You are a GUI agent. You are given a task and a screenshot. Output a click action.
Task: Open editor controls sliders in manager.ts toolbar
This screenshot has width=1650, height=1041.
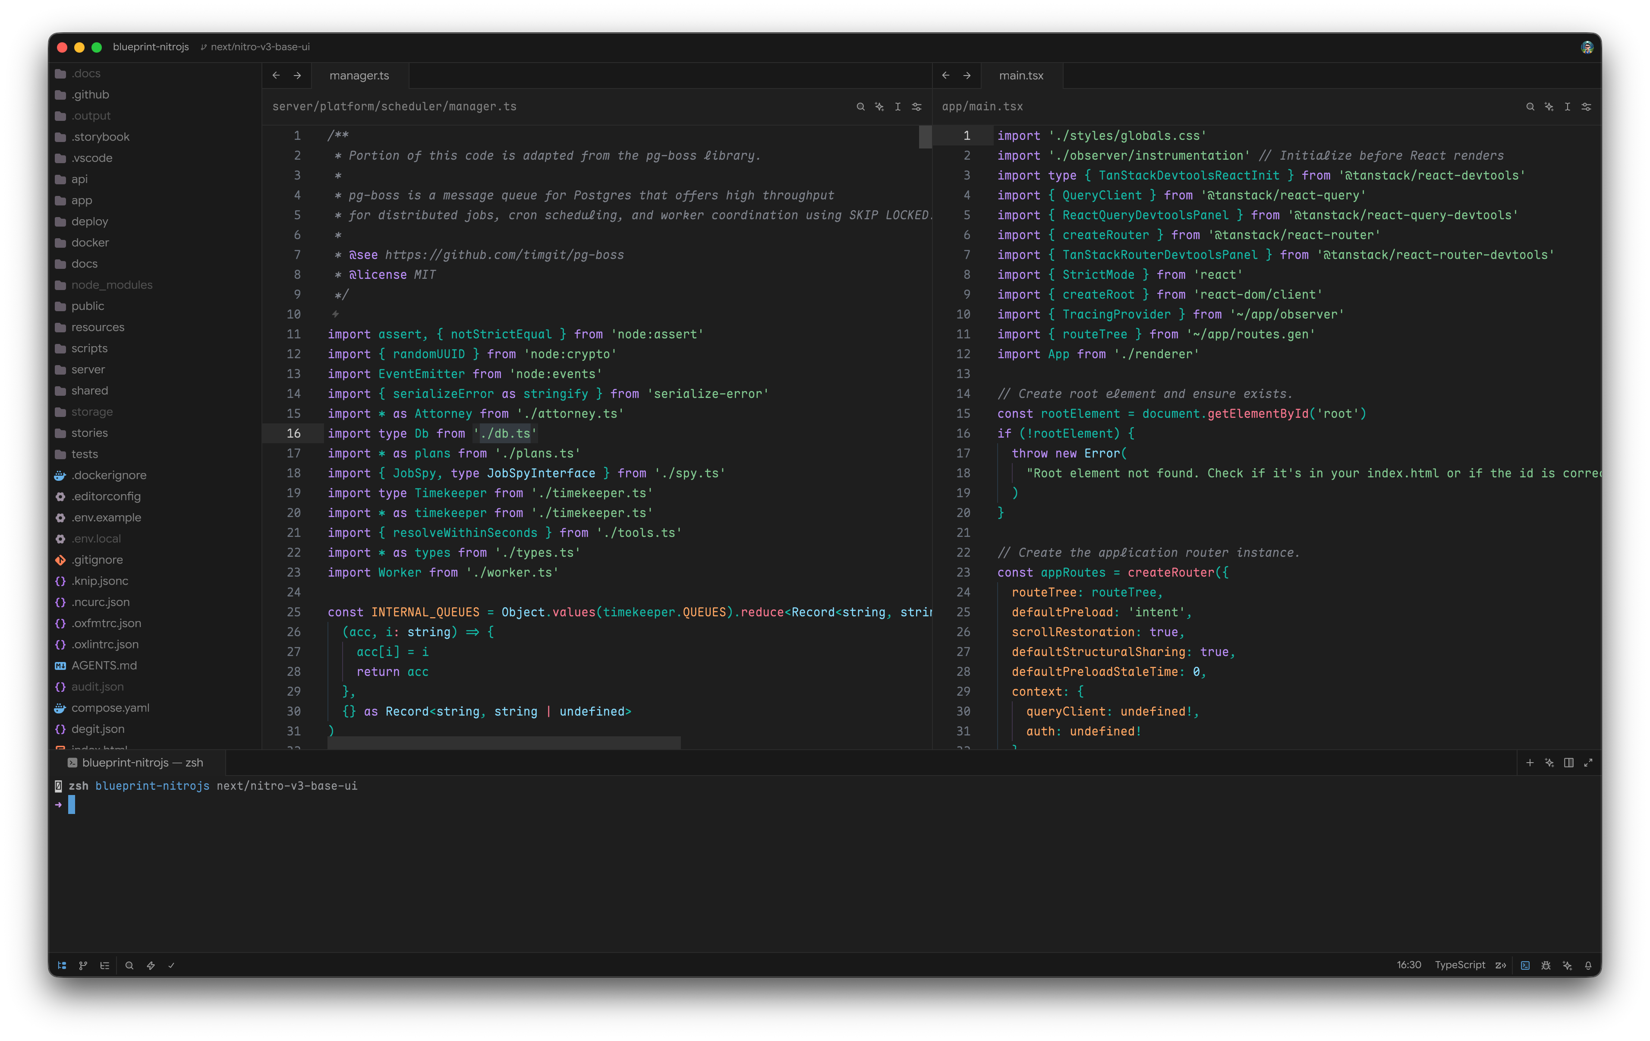coord(917,106)
